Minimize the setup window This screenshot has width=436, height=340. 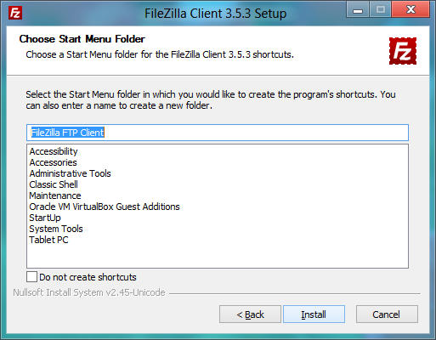coord(358,9)
